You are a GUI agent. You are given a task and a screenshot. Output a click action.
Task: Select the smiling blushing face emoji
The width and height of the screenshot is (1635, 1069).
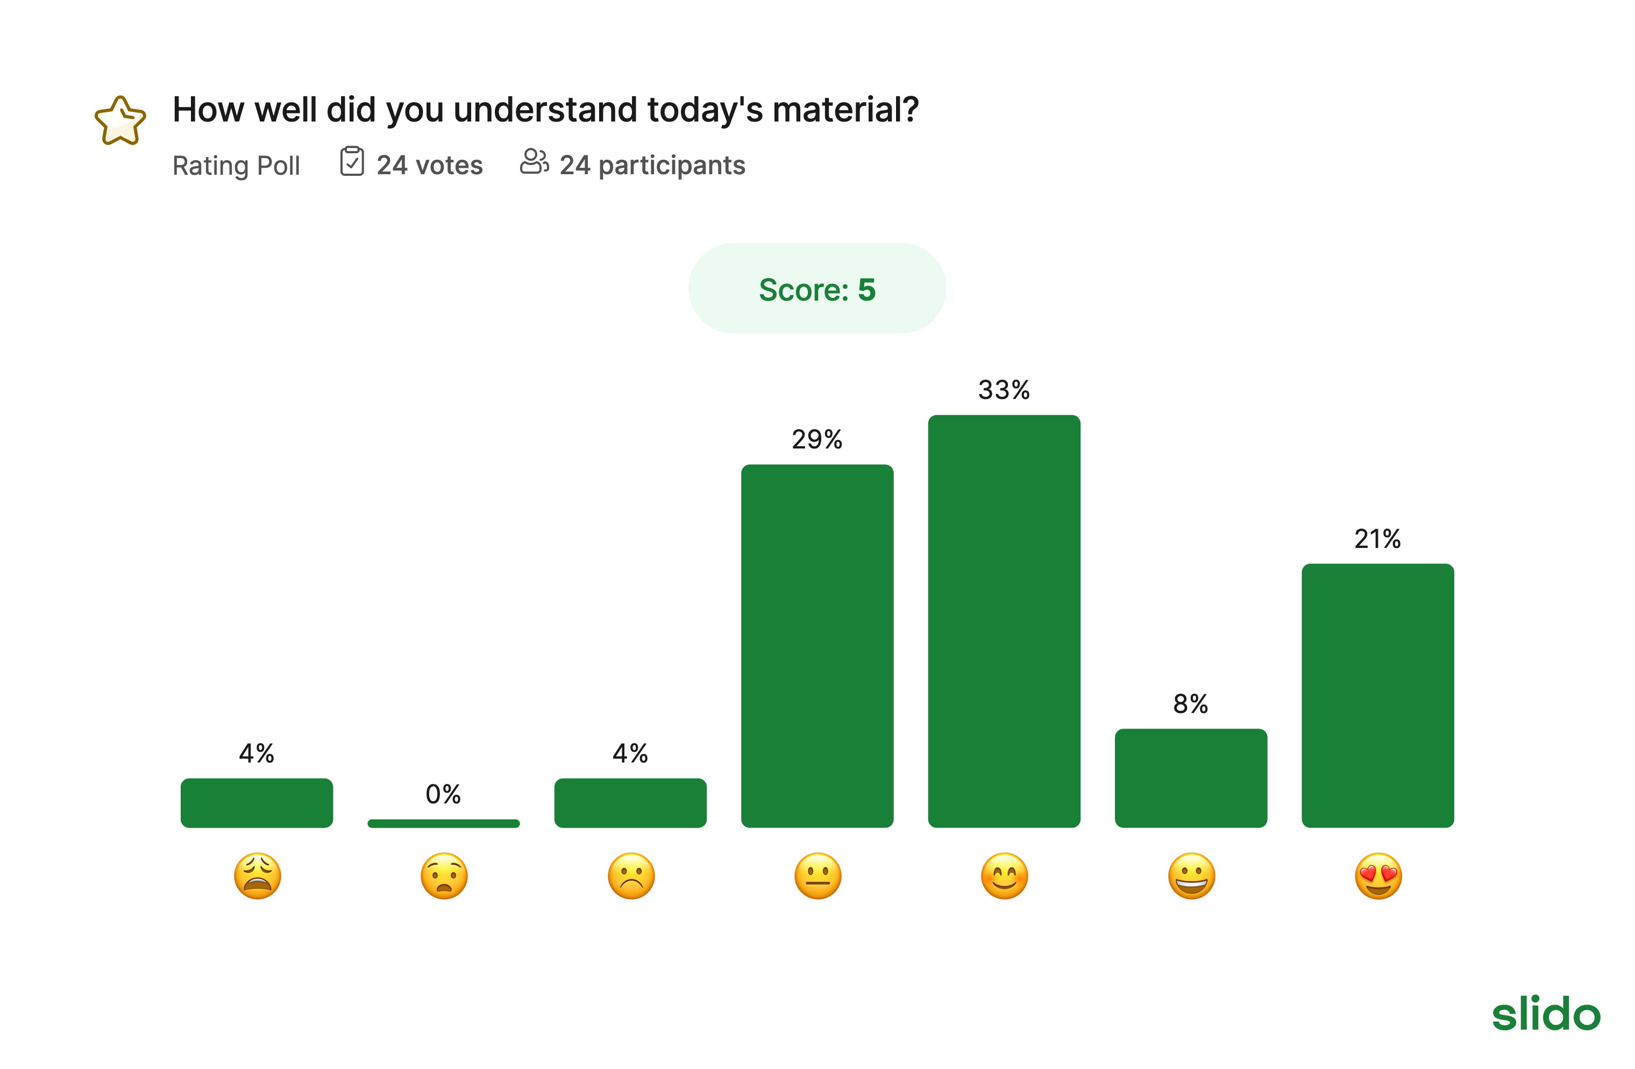[x=1004, y=876]
